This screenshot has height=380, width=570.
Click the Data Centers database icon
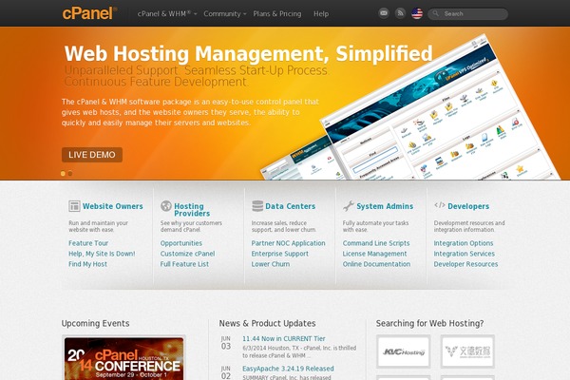tap(257, 206)
